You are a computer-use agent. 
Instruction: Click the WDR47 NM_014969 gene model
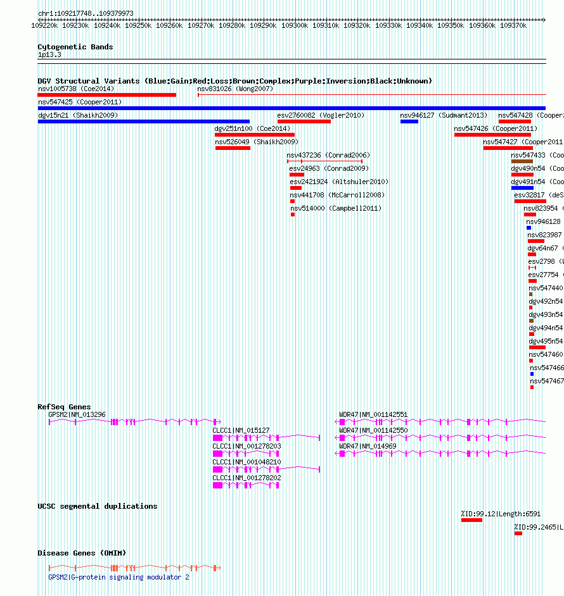tap(440, 454)
